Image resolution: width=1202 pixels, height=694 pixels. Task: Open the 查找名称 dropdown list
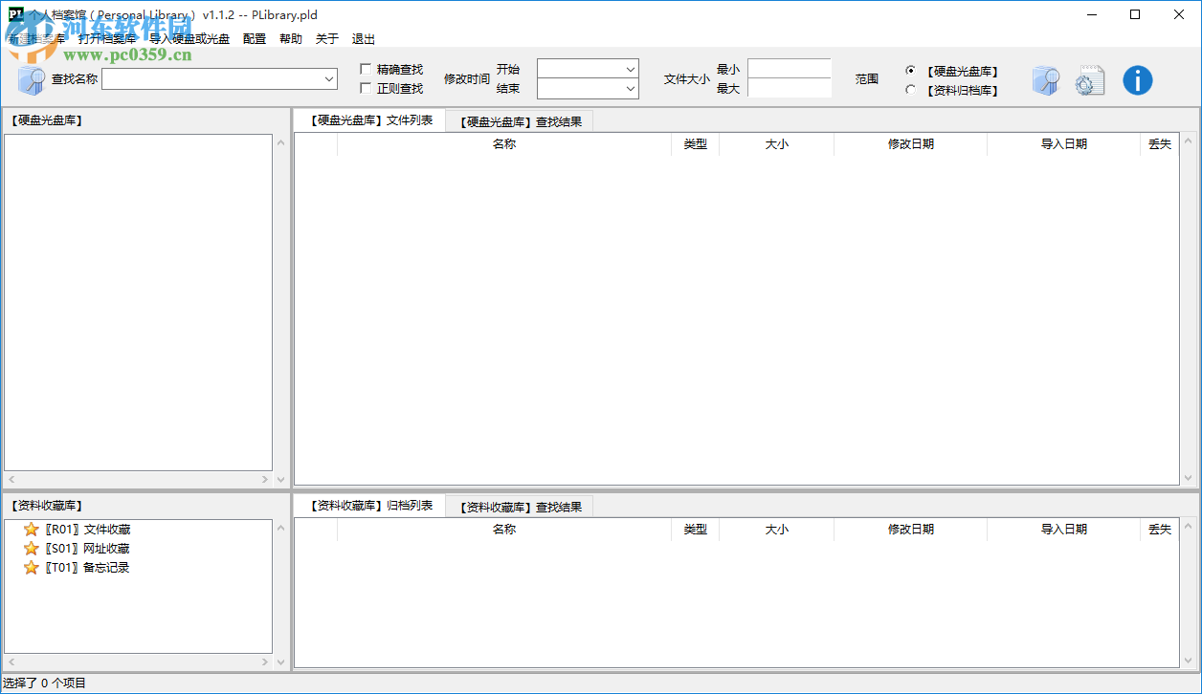(326, 79)
